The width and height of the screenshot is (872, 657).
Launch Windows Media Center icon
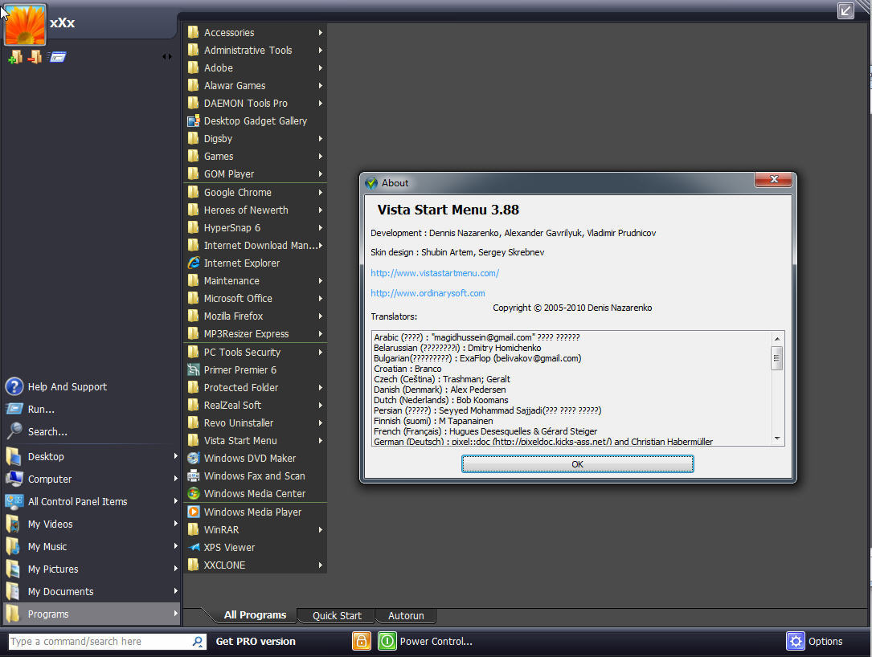tap(194, 494)
